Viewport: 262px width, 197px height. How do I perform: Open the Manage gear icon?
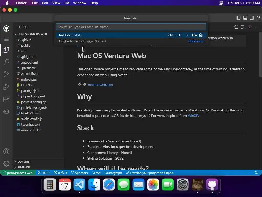[x=6, y=163]
